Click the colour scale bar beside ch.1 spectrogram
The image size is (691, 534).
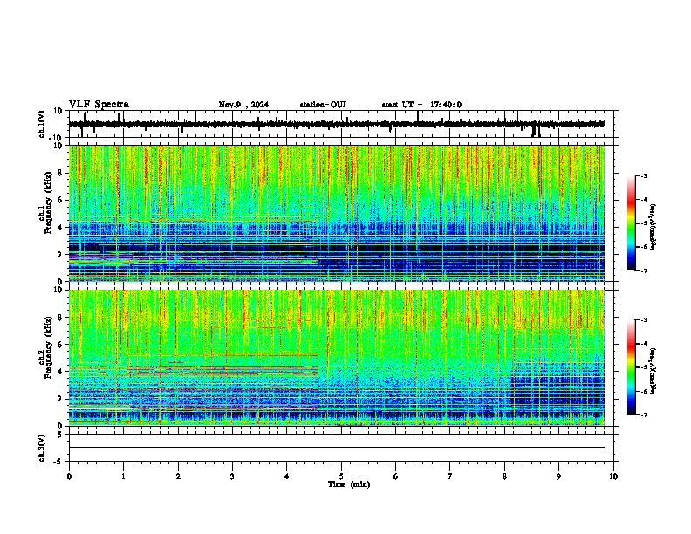click(632, 223)
